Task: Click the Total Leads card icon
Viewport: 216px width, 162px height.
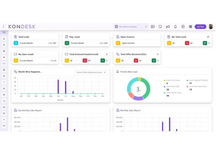Action: [15, 37]
